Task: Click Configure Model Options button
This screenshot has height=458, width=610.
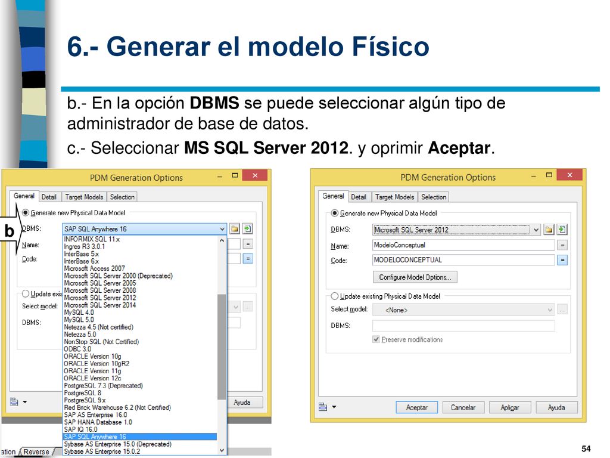Action: point(415,277)
